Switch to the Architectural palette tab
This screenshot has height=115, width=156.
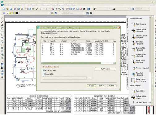128,38
